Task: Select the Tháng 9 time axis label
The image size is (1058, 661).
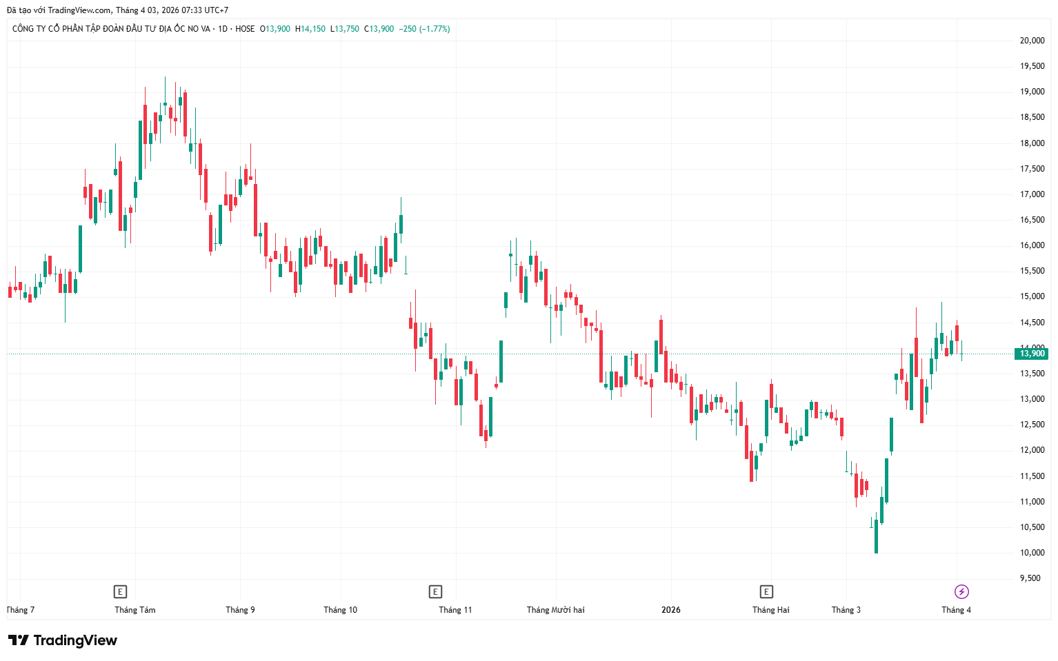Action: (240, 610)
